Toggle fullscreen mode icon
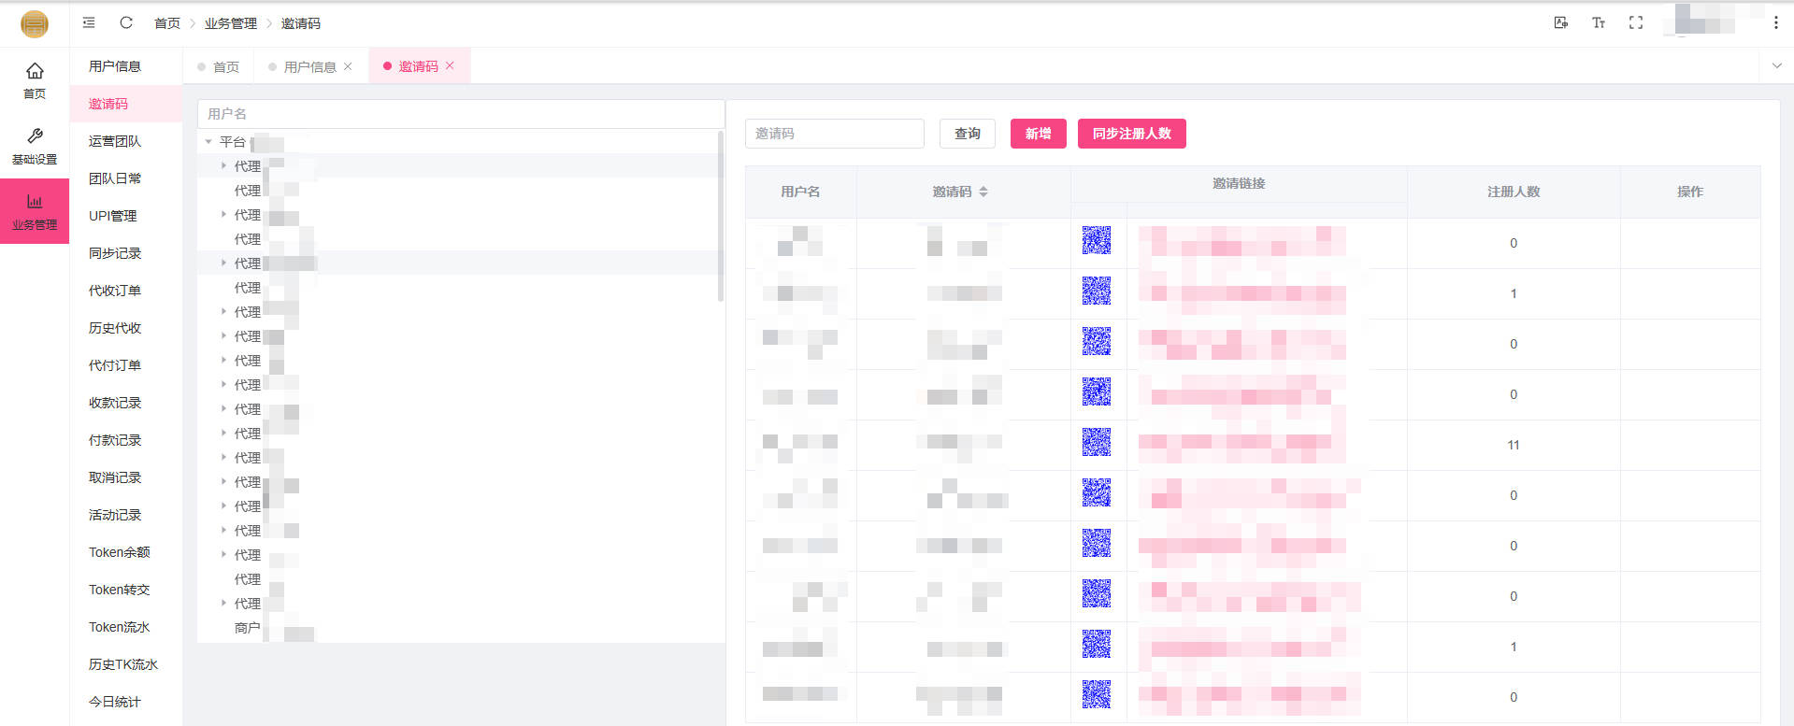 tap(1635, 22)
